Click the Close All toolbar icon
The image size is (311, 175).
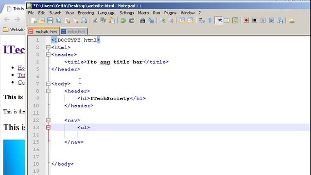click(x=76, y=20)
